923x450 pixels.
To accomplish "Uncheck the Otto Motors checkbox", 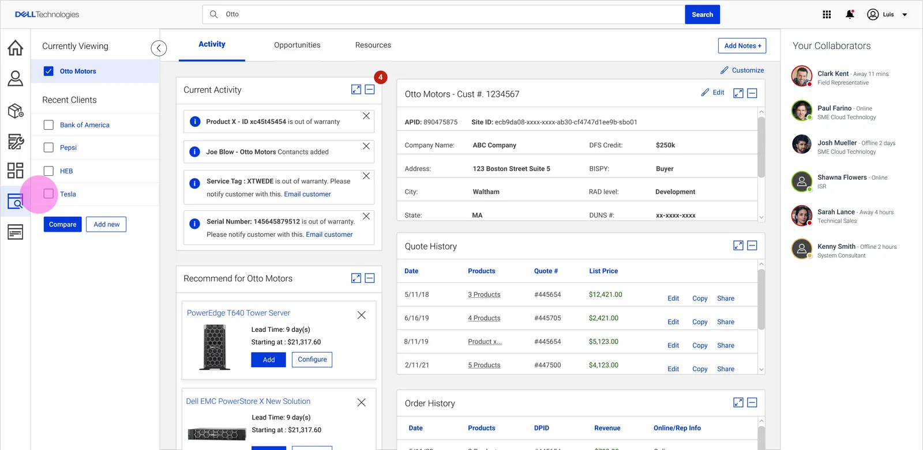I will (x=48, y=71).
